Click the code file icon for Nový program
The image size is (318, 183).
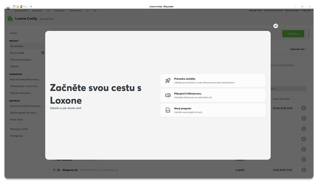168,110
